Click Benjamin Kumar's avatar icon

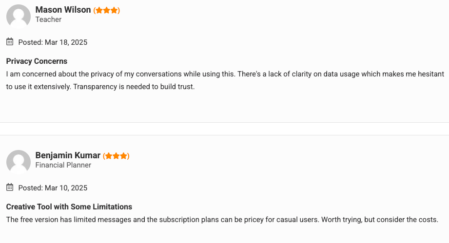pyautogui.click(x=19, y=162)
